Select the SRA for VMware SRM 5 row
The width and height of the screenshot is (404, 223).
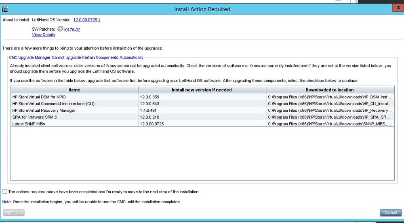202,117
